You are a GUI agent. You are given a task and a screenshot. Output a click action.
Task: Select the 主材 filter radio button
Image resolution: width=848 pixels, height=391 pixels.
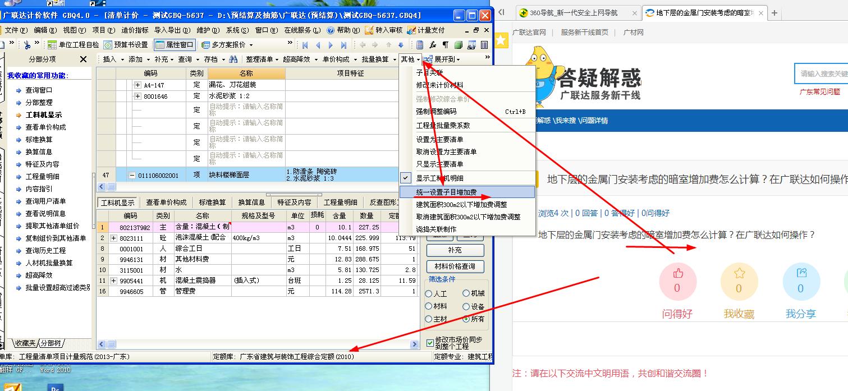point(429,319)
